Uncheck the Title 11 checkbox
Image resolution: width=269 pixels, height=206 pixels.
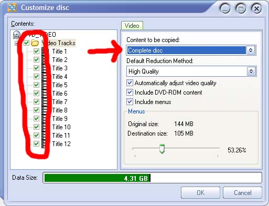(x=36, y=136)
